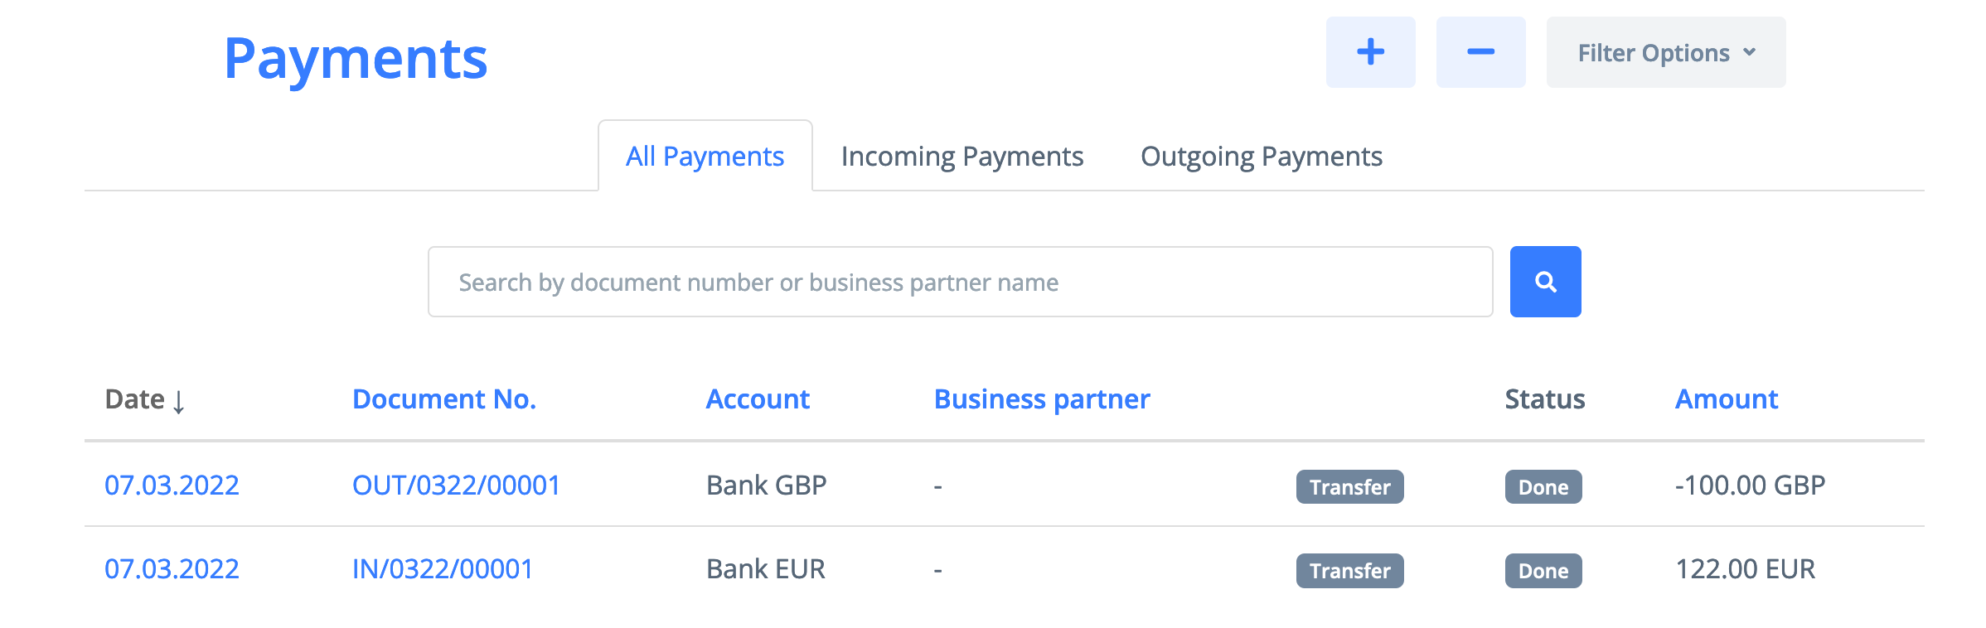This screenshot has width=1986, height=628.
Task: Click the plus icon to add payment
Action: [x=1370, y=52]
